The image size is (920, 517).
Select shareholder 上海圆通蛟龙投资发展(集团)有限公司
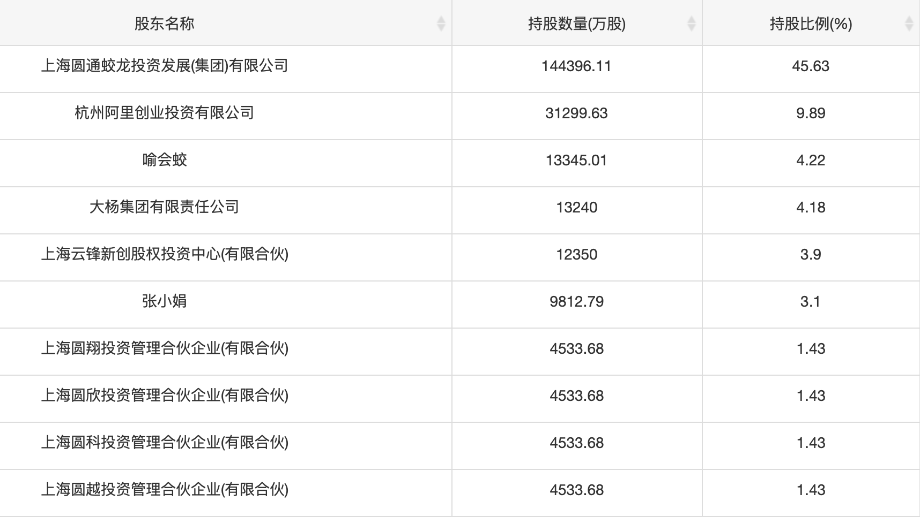(165, 66)
